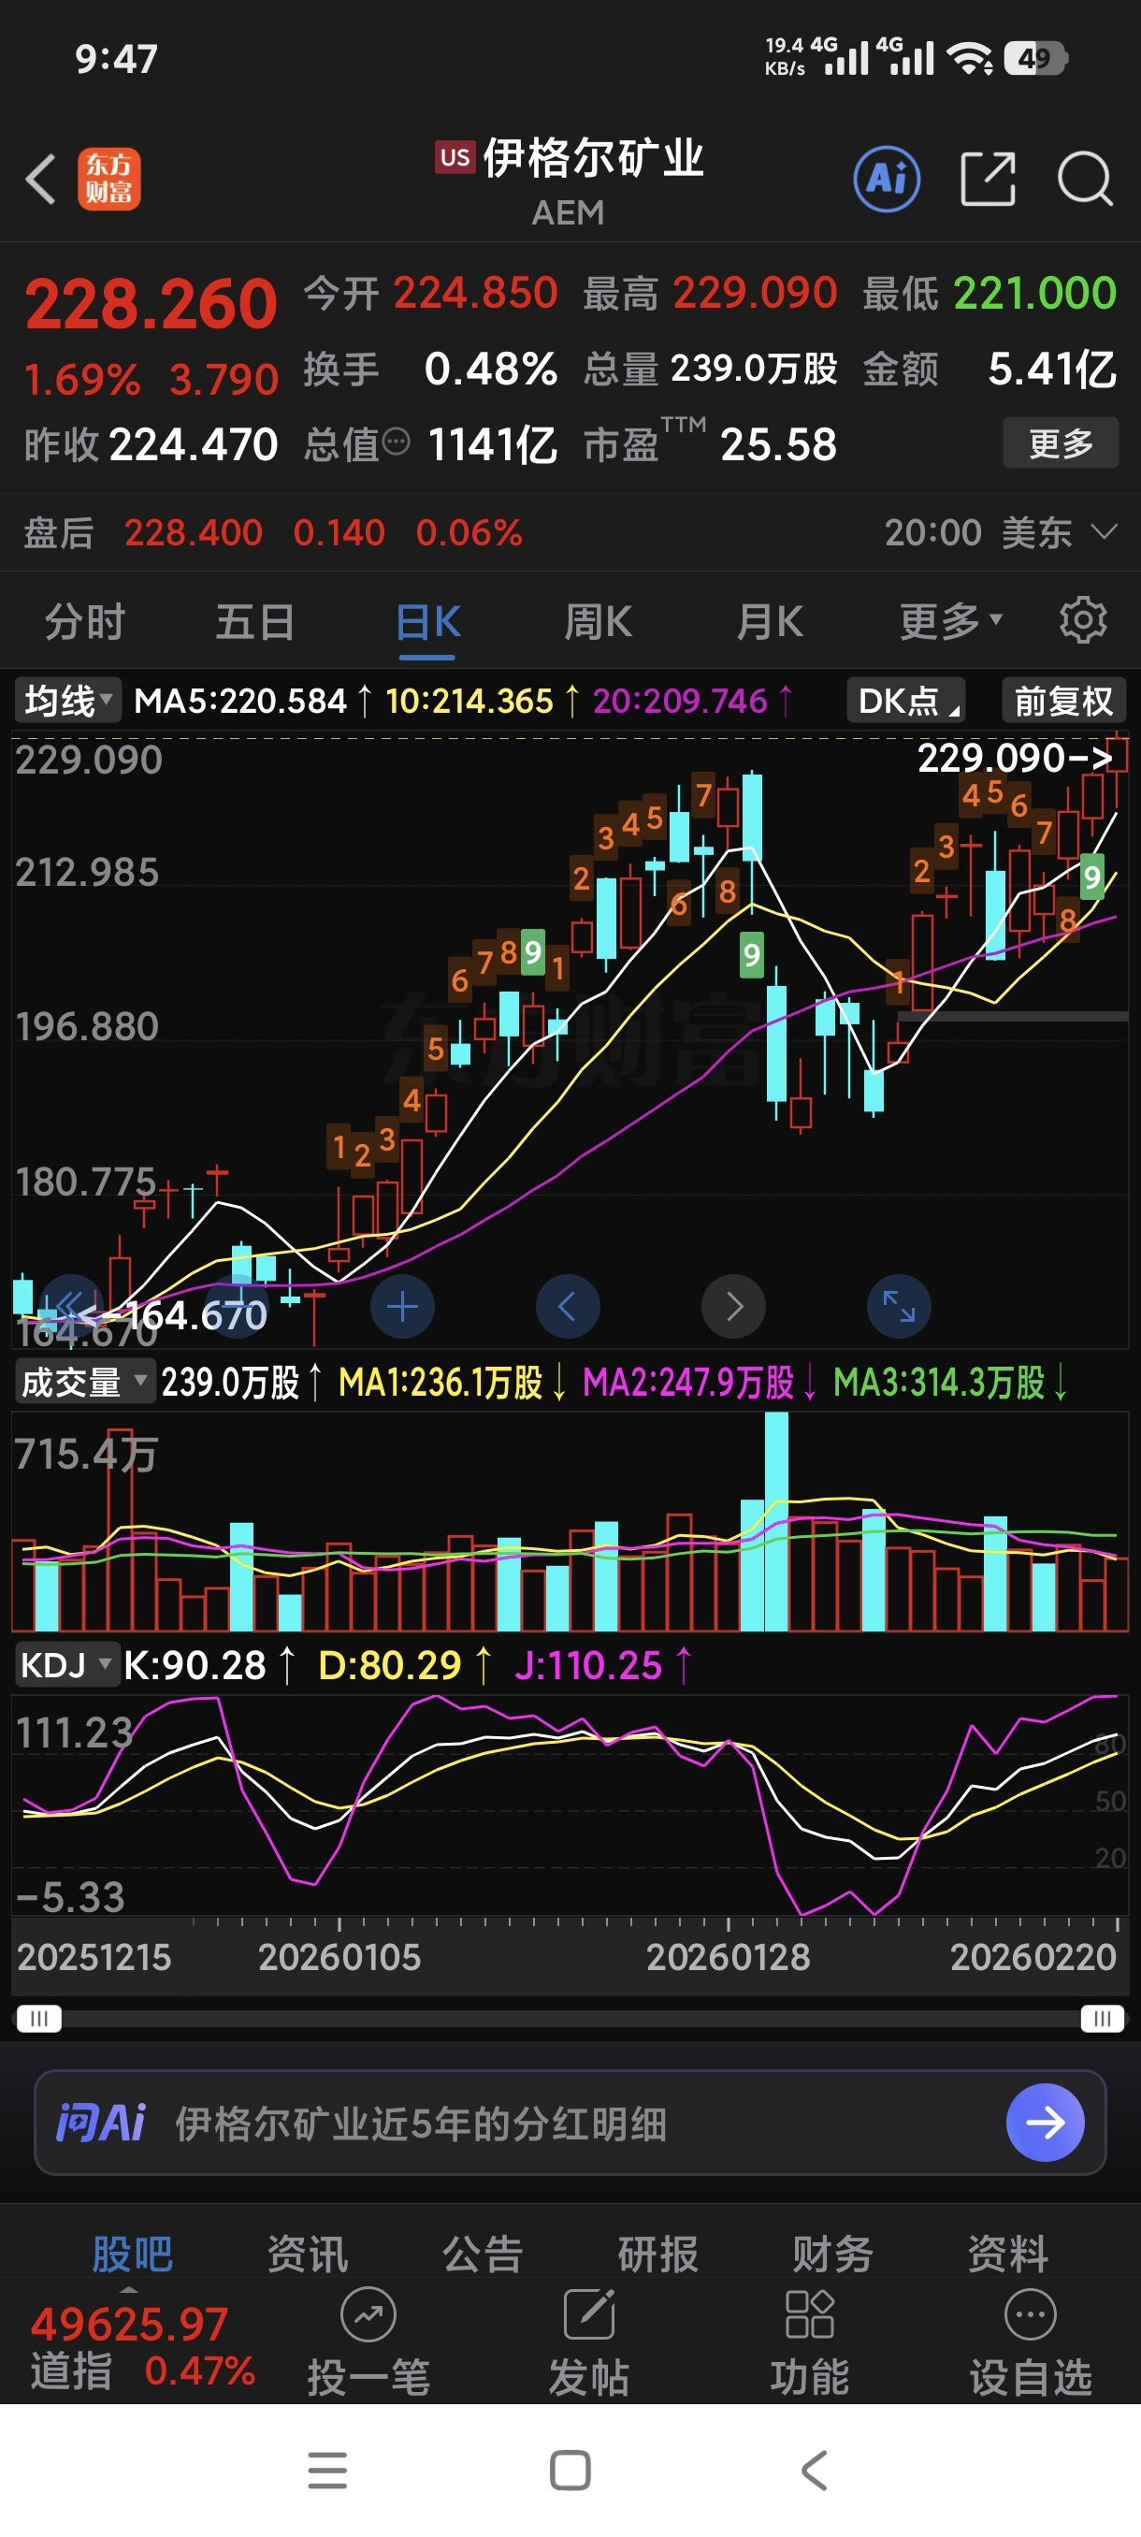Open chart settings gear icon

pyautogui.click(x=1083, y=620)
